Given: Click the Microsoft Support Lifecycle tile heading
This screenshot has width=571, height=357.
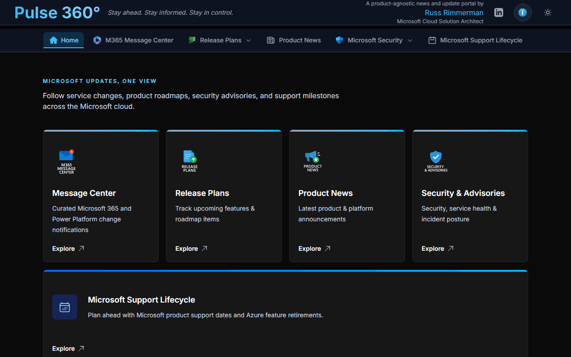Looking at the screenshot, I should pyautogui.click(x=141, y=300).
